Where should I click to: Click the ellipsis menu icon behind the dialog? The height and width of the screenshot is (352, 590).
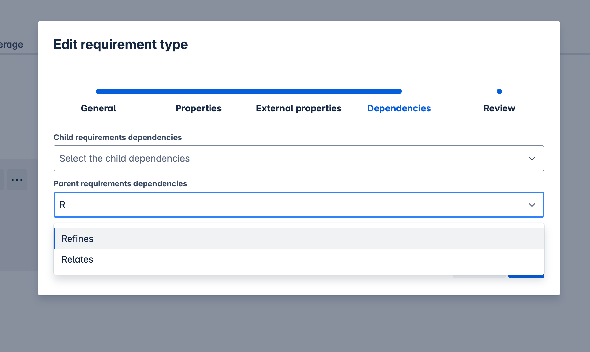coord(17,180)
